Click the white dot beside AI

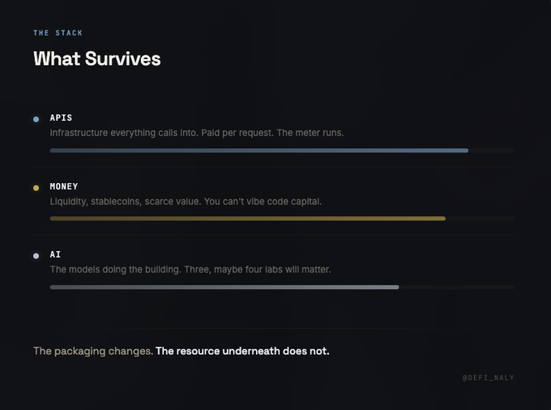pos(36,256)
